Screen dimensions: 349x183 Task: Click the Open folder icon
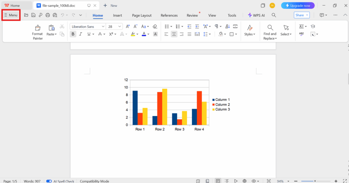tap(26, 15)
